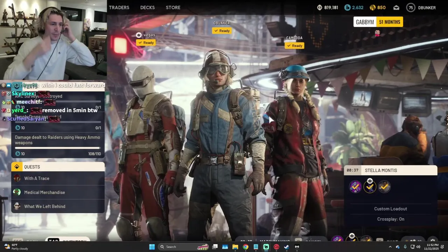Click the 00:37 matchmaking timer
The height and width of the screenshot is (252, 448).
click(352, 170)
